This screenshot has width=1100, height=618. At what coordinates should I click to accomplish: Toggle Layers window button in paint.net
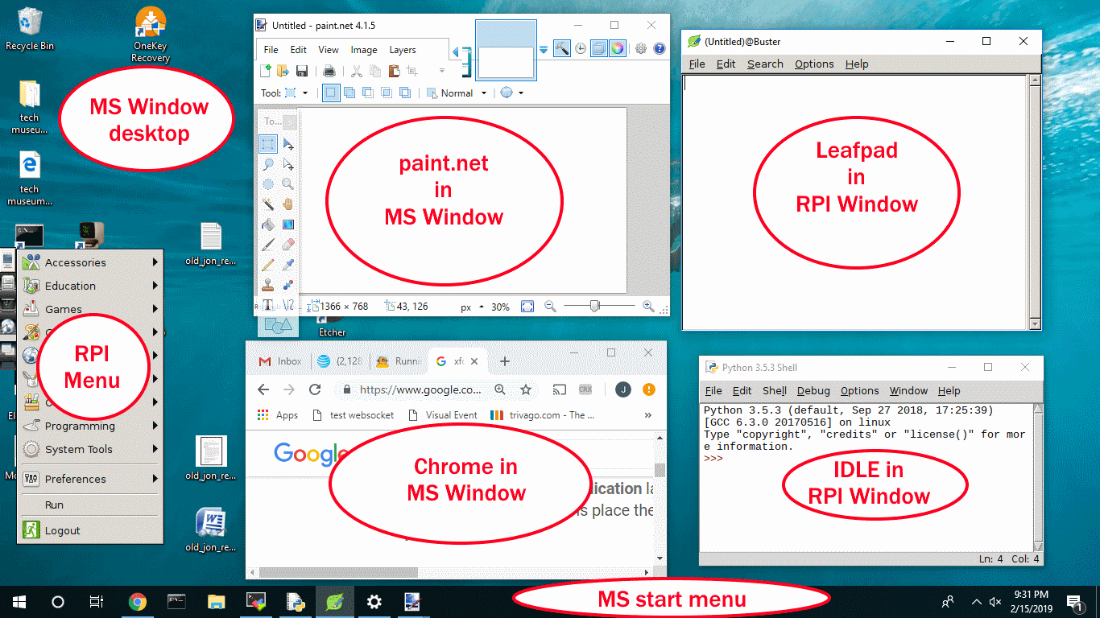[599, 48]
